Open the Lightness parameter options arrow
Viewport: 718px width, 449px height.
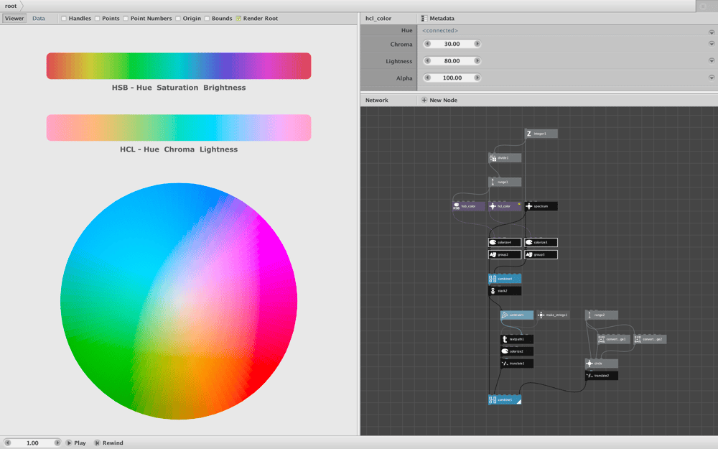(712, 60)
